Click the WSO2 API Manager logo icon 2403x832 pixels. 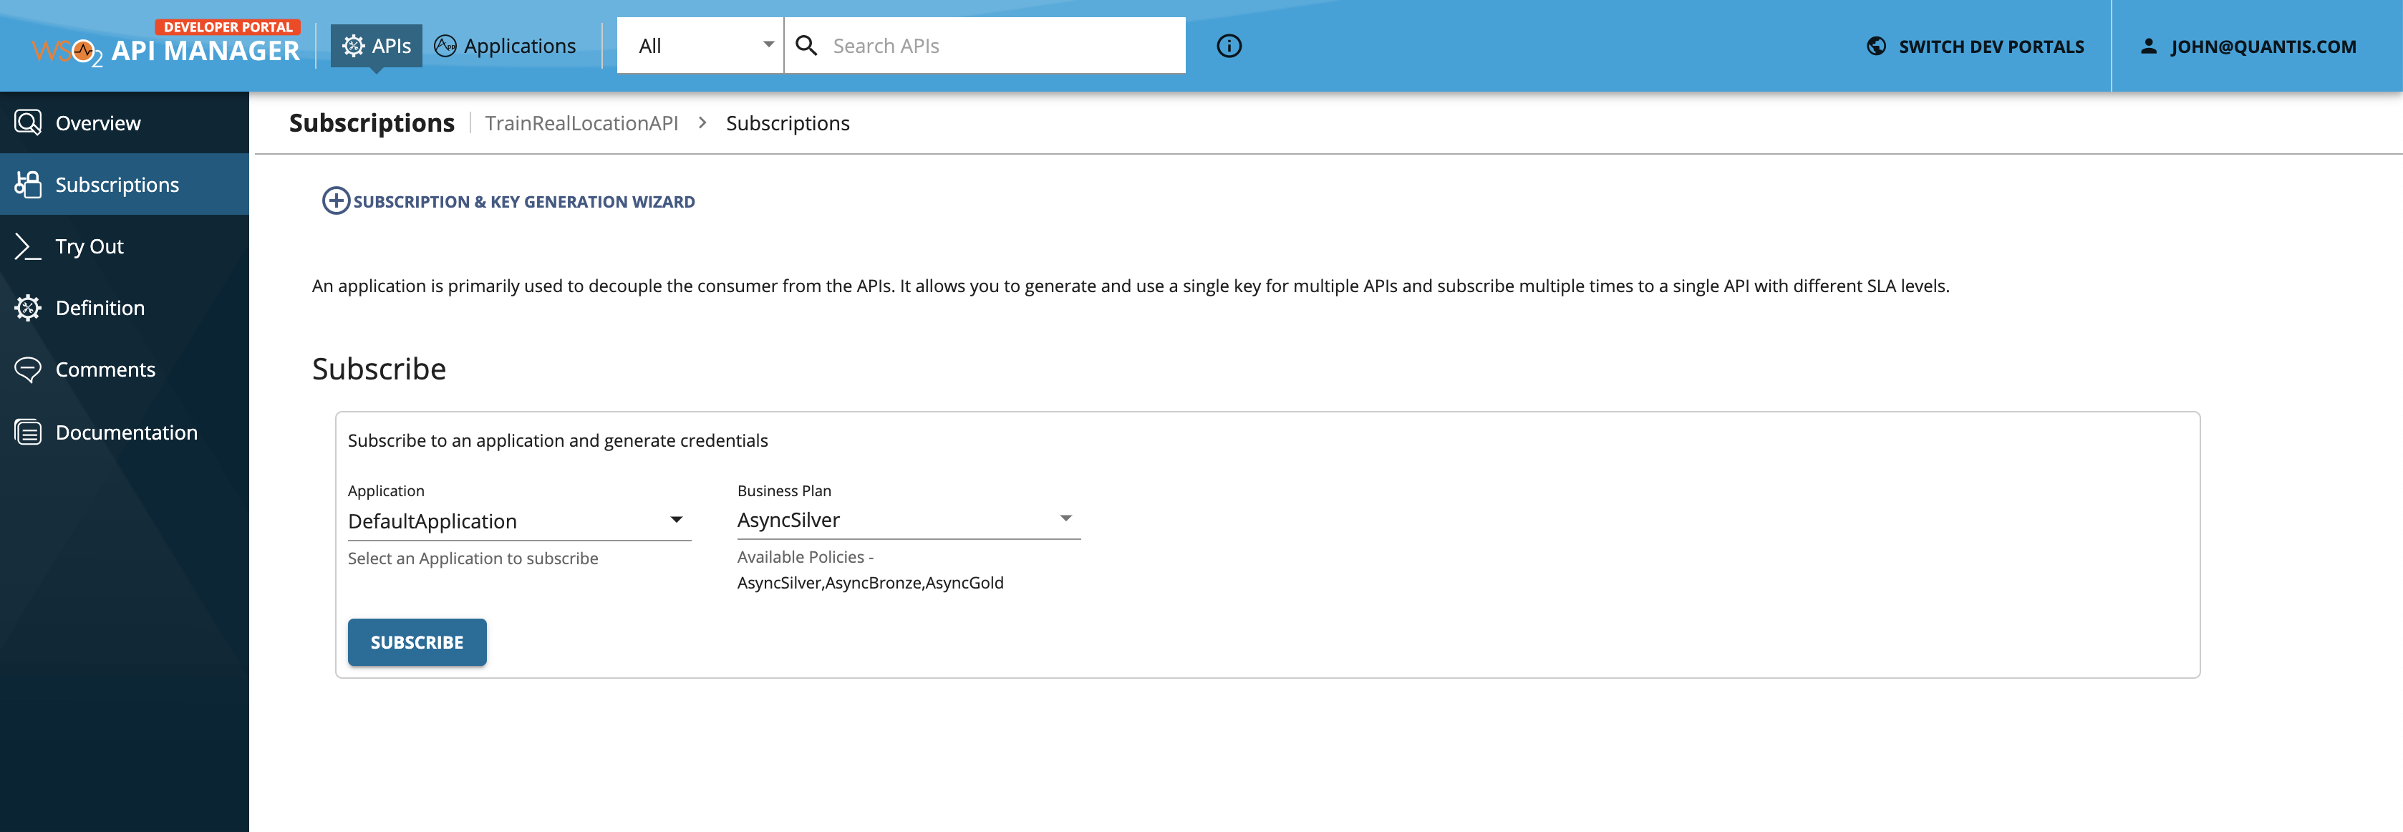[x=86, y=44]
